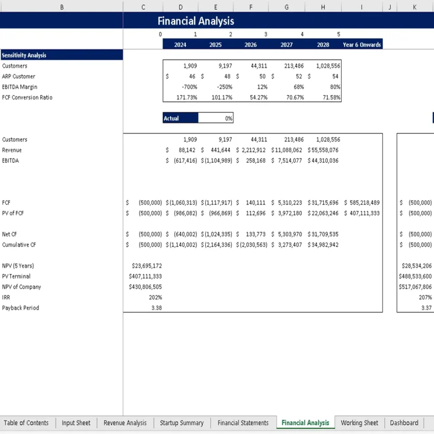Image resolution: width=434 pixels, height=434 pixels.
Task: Select the NPV (5 Years) value $23,695,172
Action: point(148,266)
